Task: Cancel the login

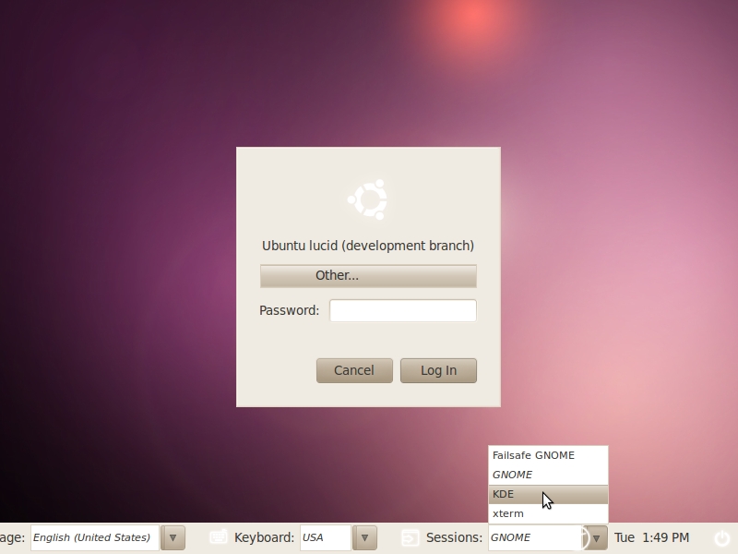Action: tap(354, 371)
